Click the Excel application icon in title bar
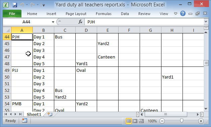211x127 pixels. [x=6, y=5]
